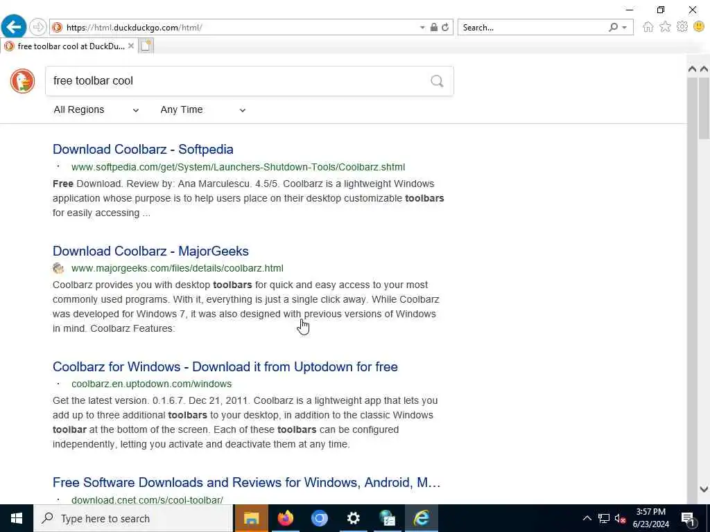Launch Firefox from the taskbar
Screen dimensions: 710x532
[285, 518]
